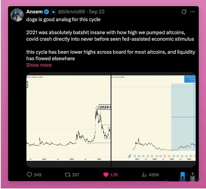Unlike the post via the pink heart
The width and height of the screenshot is (206, 189).
point(106,175)
